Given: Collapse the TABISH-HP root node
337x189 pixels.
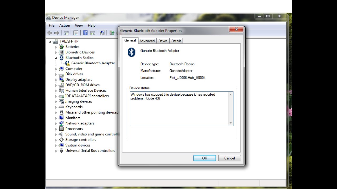Looking at the screenshot, I should coord(50,41).
